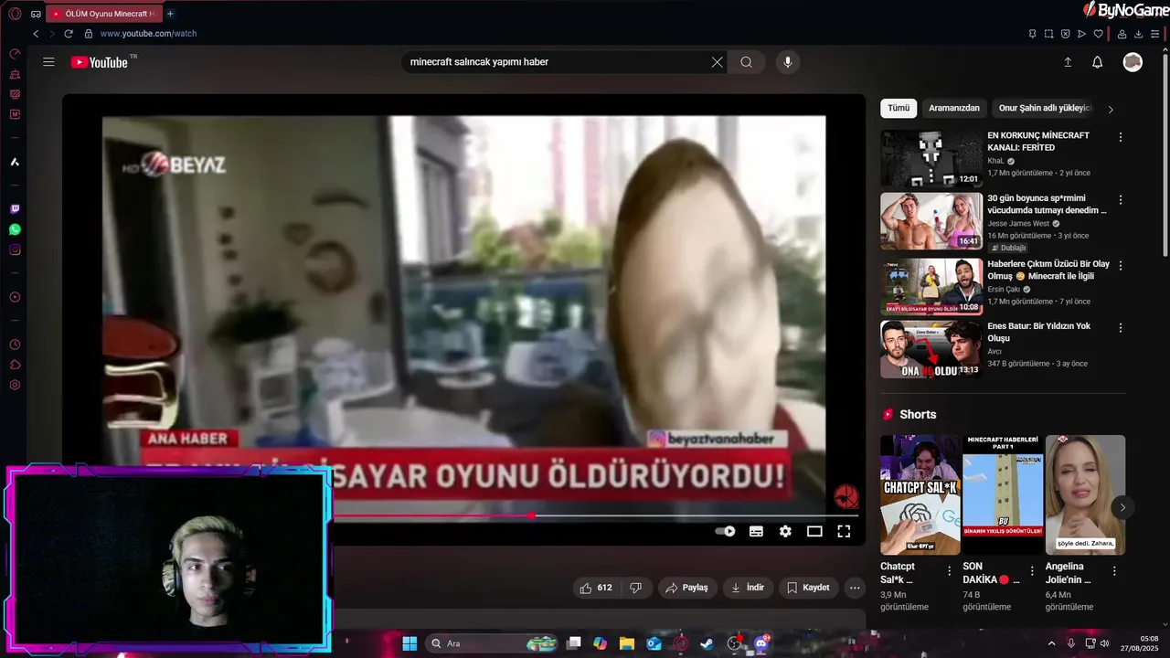
Task: Open the Angelina Jolie short thumbnail
Action: coord(1085,494)
